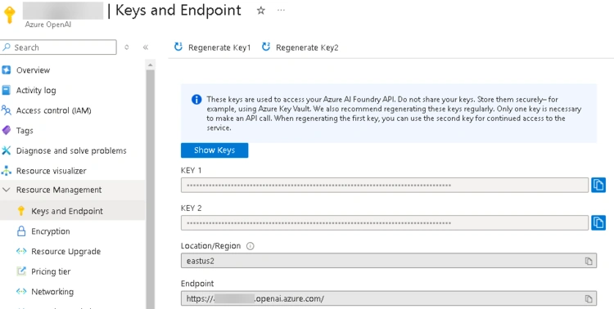
Task: Open the Overview page
Action: 33,70
